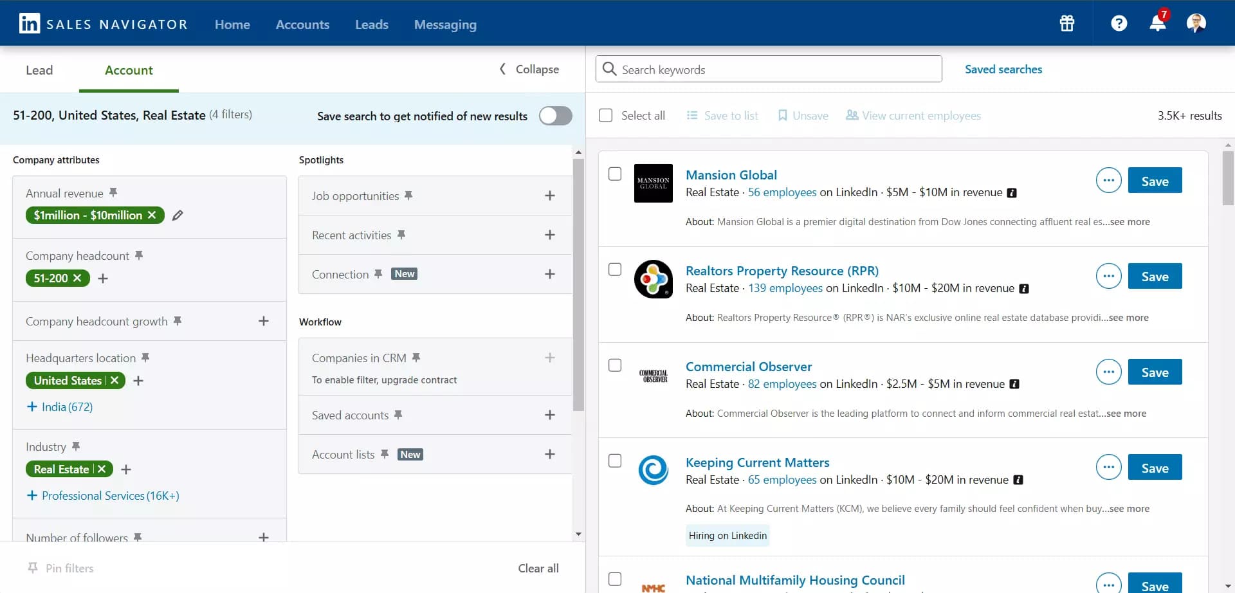The height and width of the screenshot is (593, 1235).
Task: Select the Commercial Observer checkbox
Action: coord(615,365)
